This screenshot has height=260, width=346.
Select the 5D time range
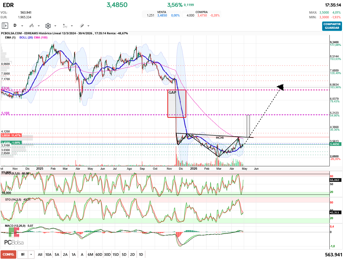pos(124,255)
